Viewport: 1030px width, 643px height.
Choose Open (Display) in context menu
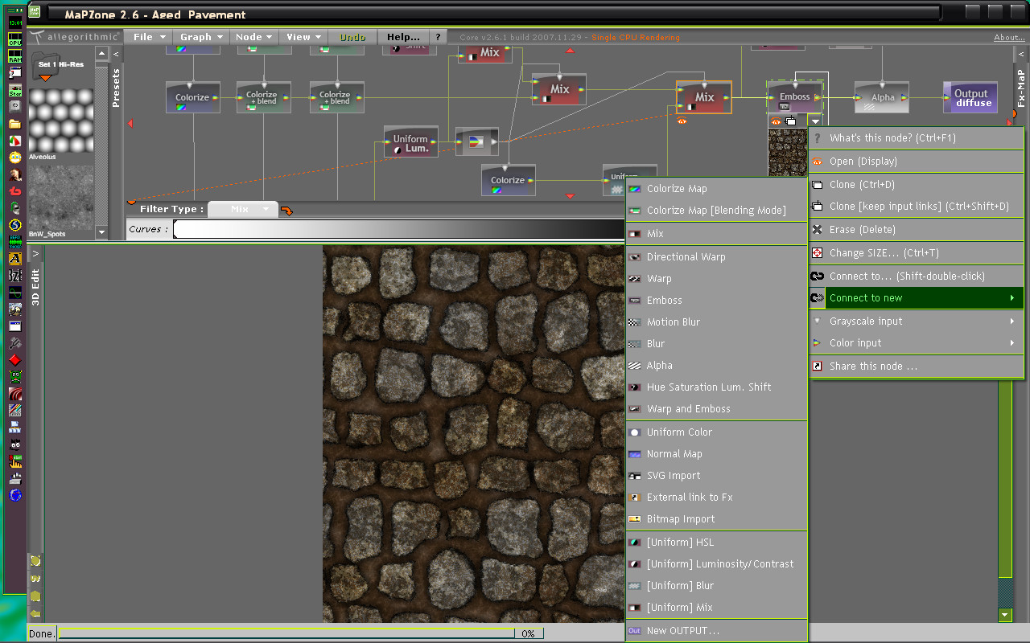917,162
